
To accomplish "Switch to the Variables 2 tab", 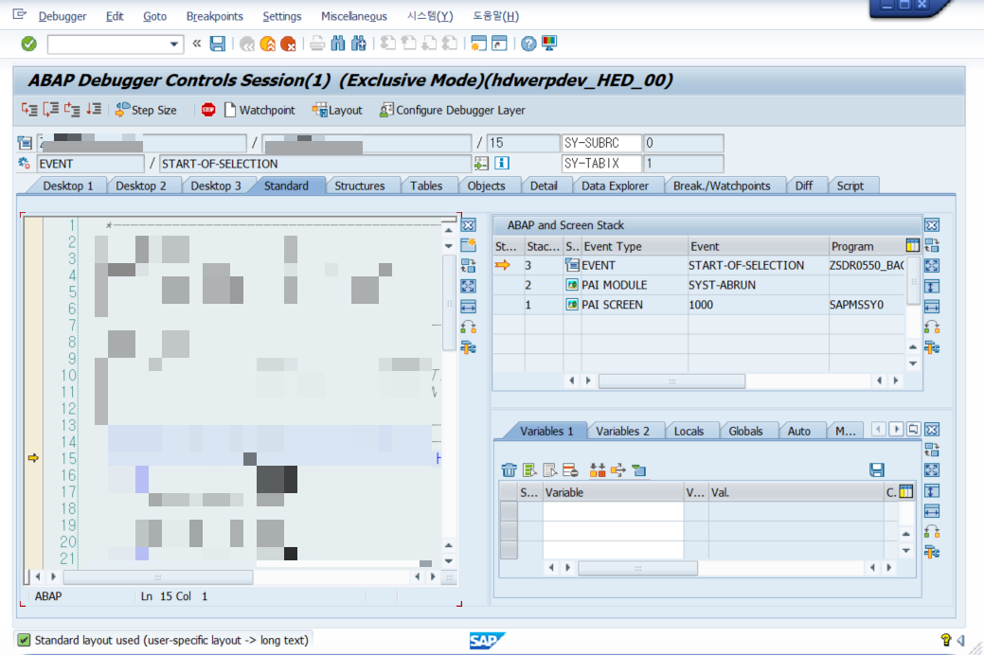I will coord(622,431).
